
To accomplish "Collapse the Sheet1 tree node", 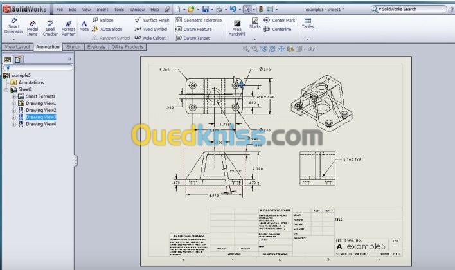I will [x=6, y=89].
